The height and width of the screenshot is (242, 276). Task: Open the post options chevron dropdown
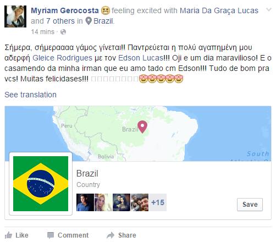(x=269, y=9)
